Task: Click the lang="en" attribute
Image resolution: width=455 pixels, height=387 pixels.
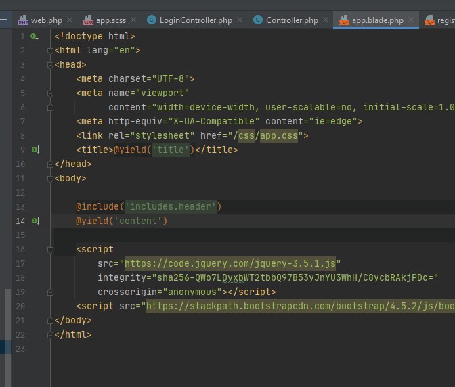Action: click(x=111, y=51)
